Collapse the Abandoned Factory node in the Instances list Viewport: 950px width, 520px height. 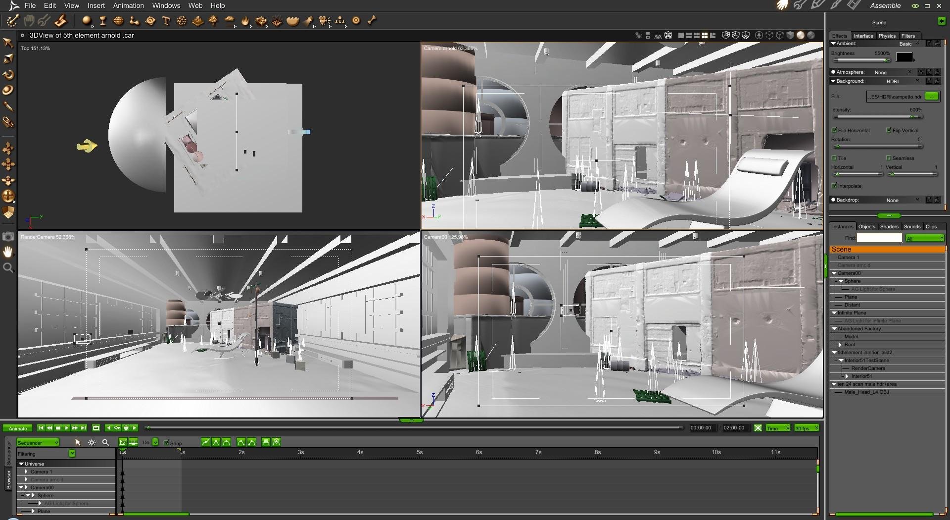click(x=834, y=329)
